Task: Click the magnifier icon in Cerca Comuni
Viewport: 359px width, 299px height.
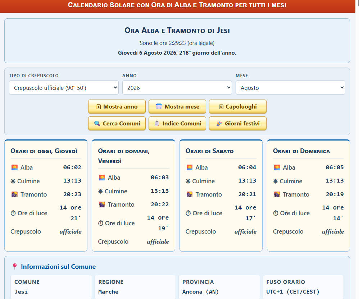Action: [97, 124]
